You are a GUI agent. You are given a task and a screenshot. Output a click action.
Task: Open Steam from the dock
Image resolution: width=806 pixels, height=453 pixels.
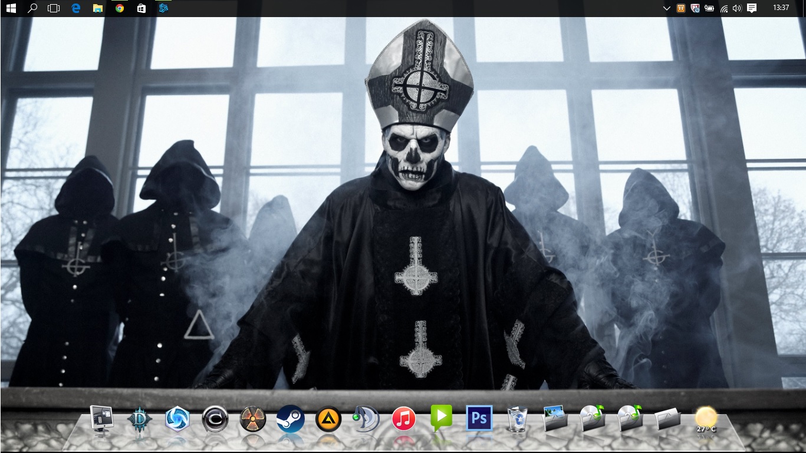(x=291, y=419)
